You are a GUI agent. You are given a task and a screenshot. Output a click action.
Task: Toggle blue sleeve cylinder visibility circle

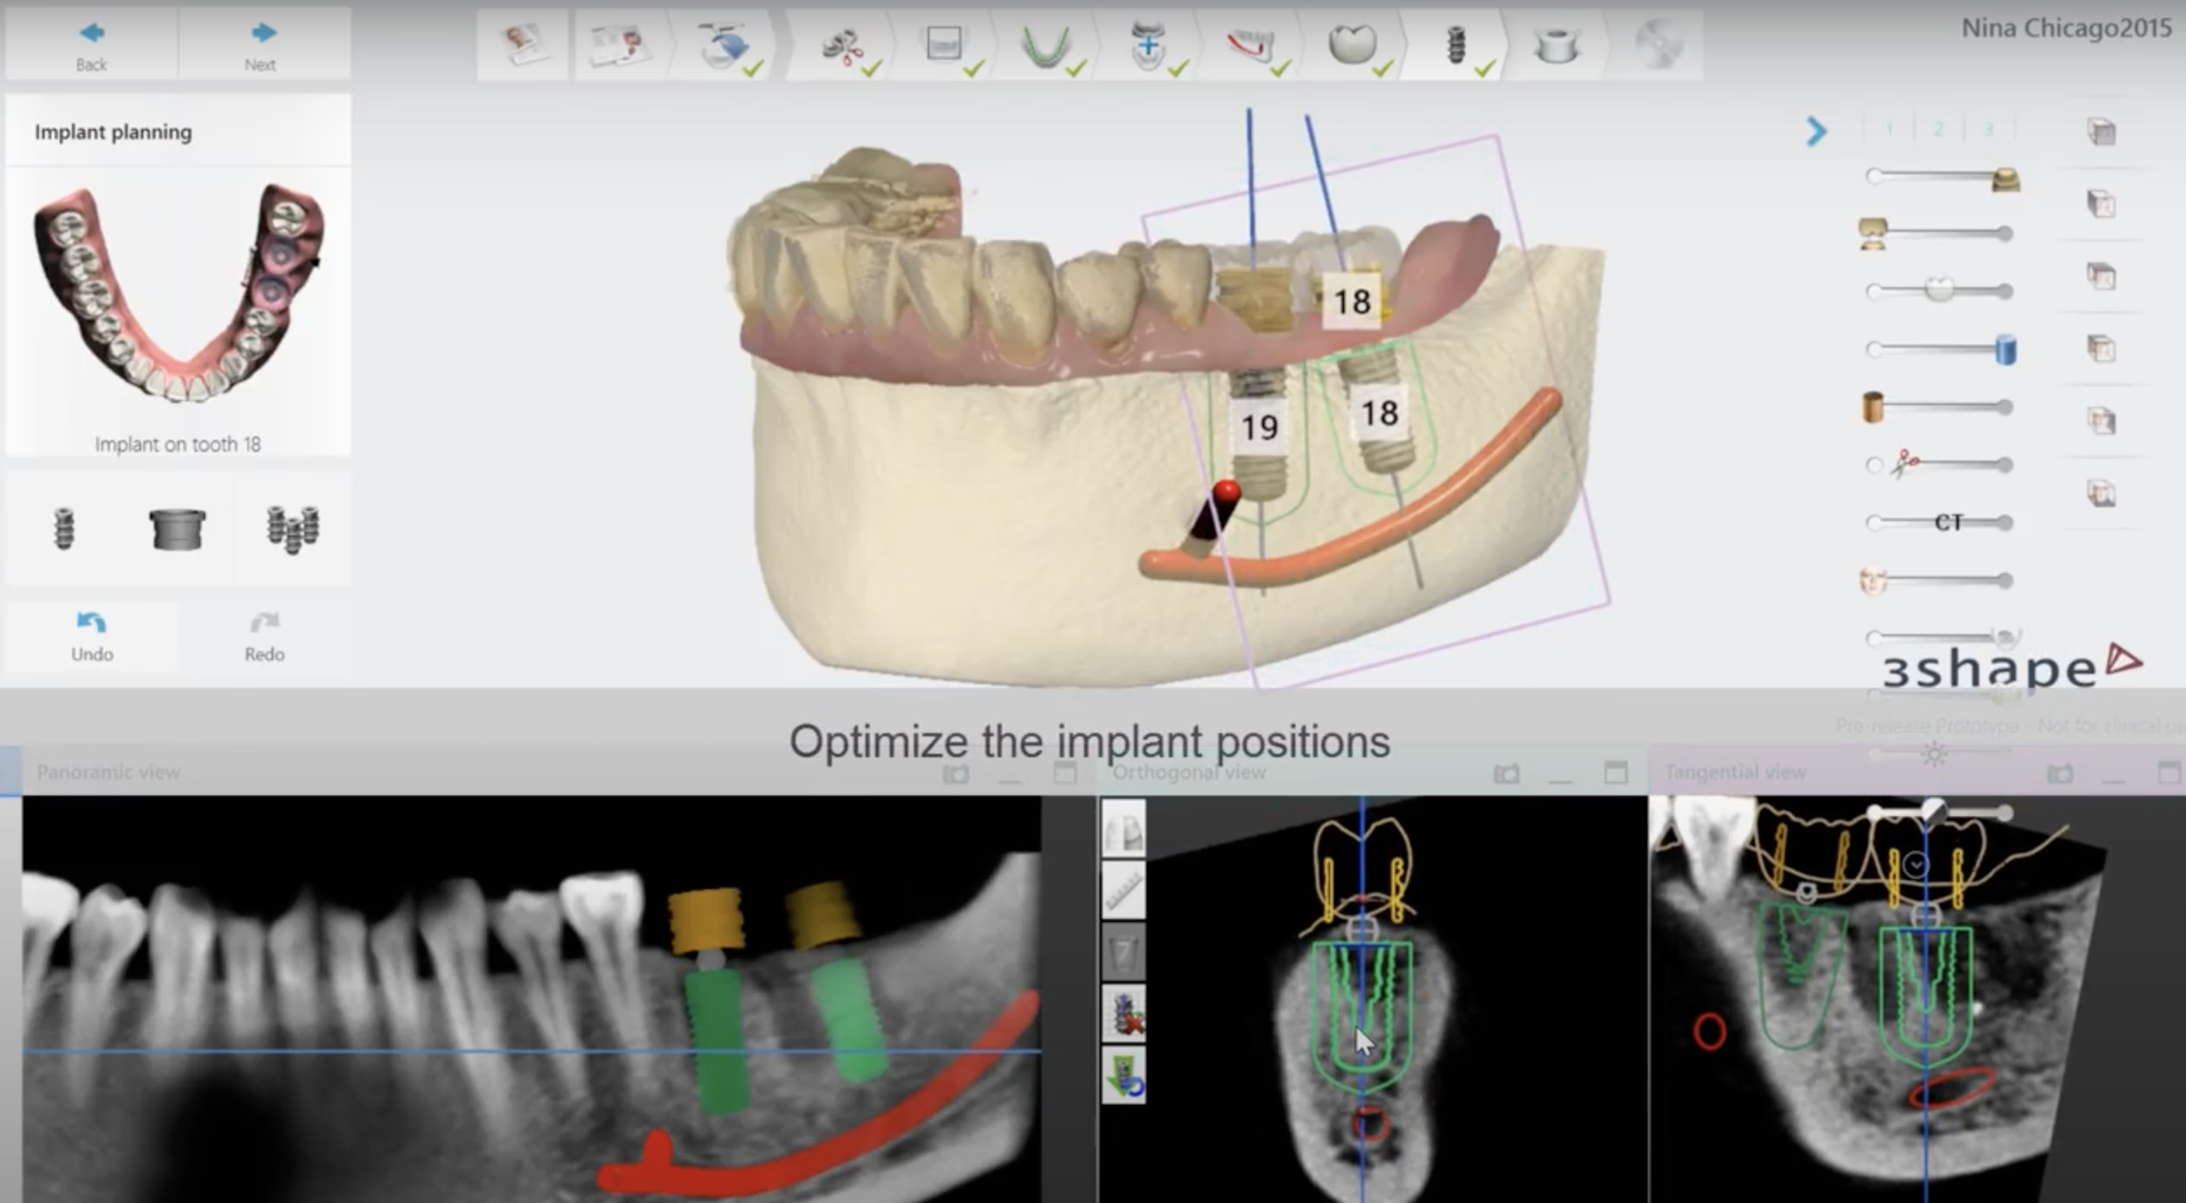(1874, 350)
